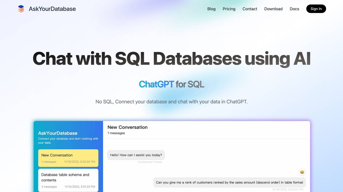Click the '11/19/2023, 6:02:52 PM' message timestamp

pos(288,189)
